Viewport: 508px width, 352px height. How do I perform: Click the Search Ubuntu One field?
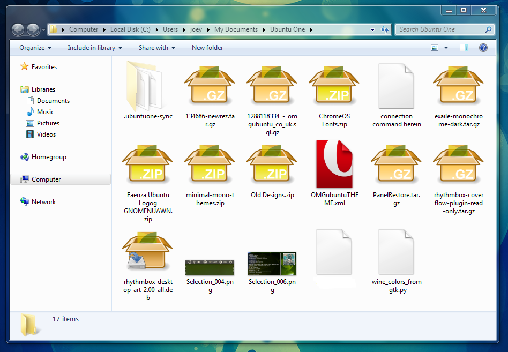(439, 29)
